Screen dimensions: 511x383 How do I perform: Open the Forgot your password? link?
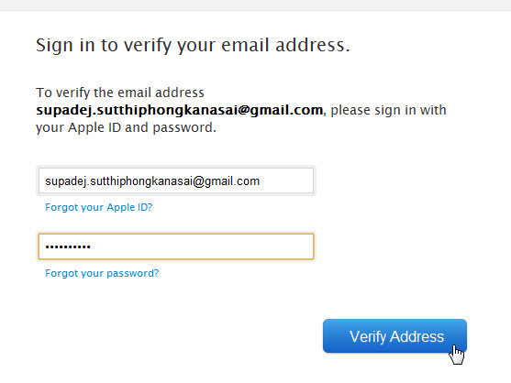102,273
